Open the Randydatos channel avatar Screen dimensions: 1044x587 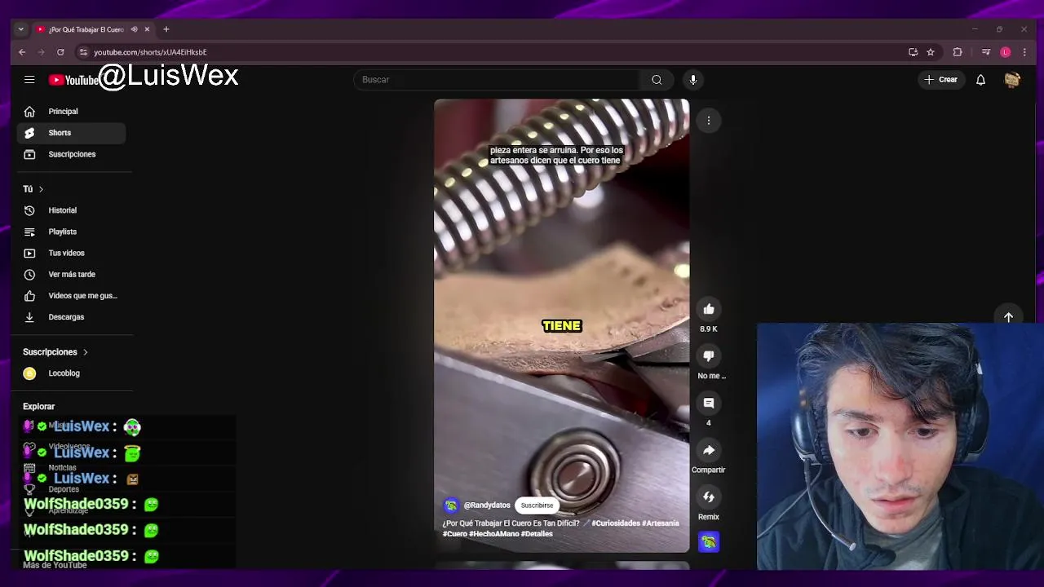451,505
